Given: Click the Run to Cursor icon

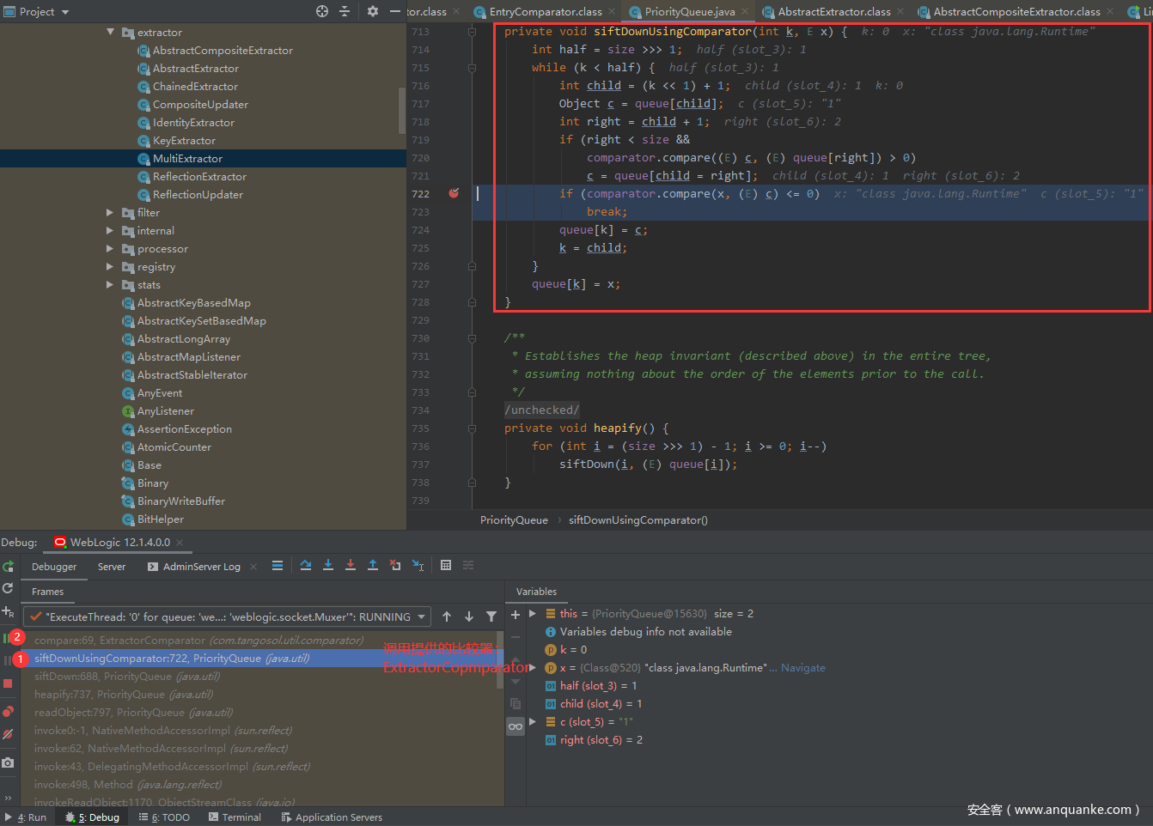Looking at the screenshot, I should (418, 565).
